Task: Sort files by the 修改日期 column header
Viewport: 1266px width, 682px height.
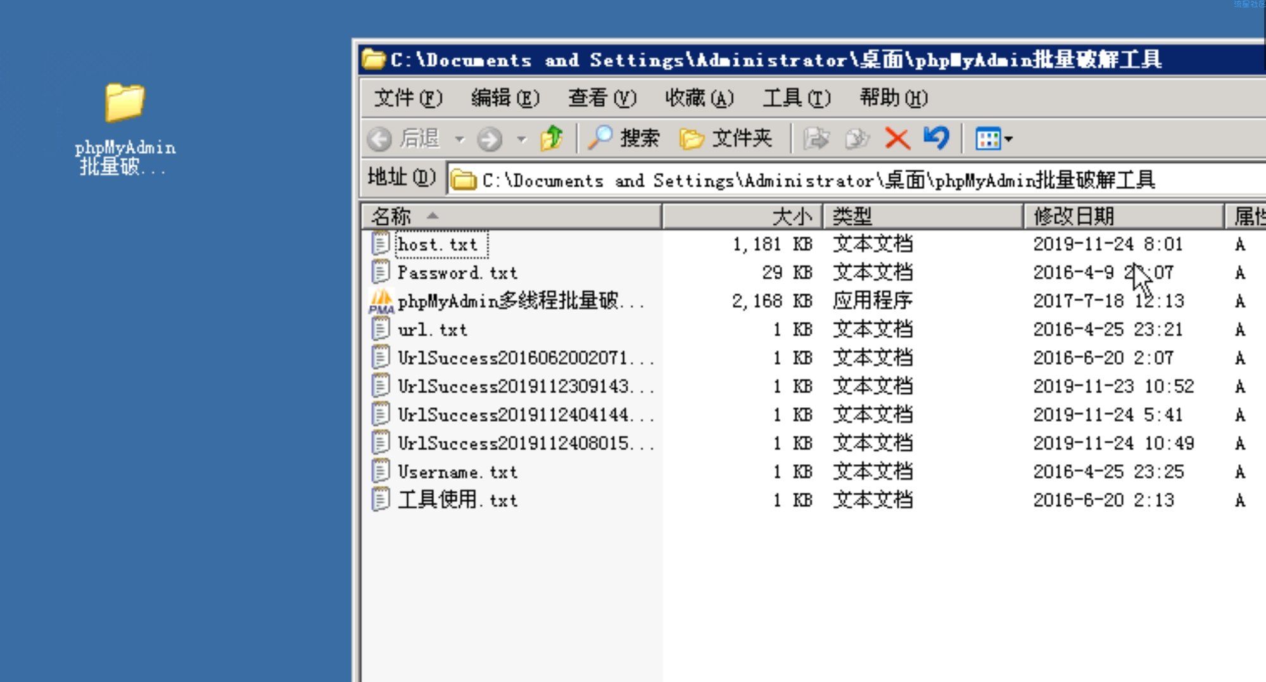Action: (1124, 217)
